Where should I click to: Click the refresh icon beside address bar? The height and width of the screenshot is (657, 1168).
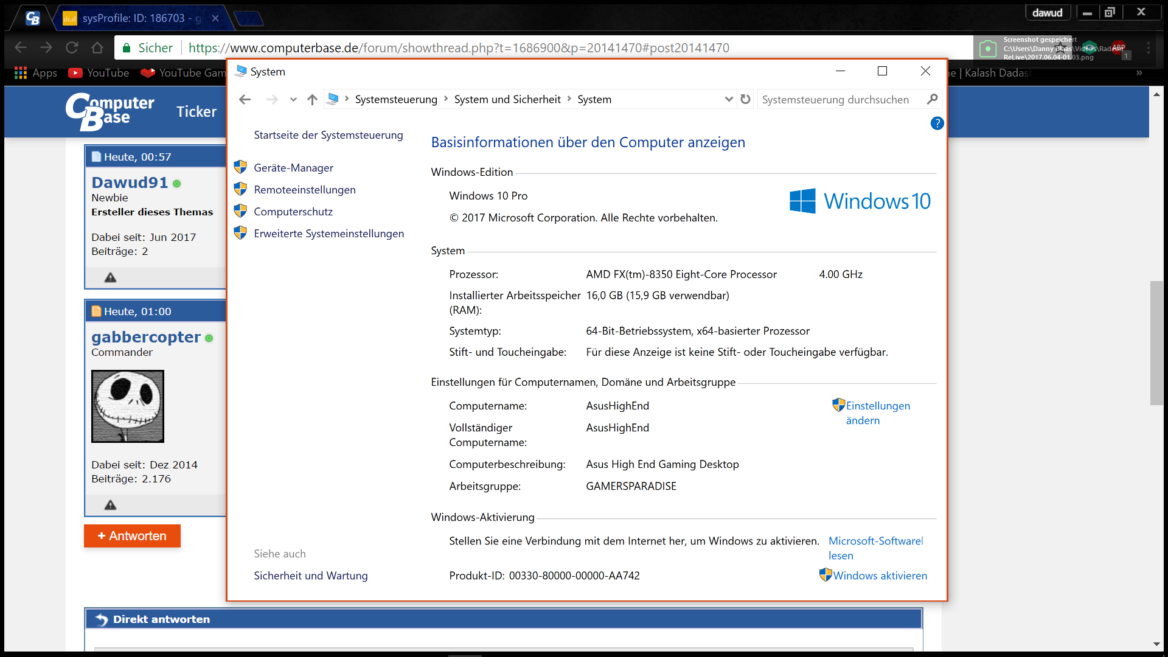tap(745, 99)
